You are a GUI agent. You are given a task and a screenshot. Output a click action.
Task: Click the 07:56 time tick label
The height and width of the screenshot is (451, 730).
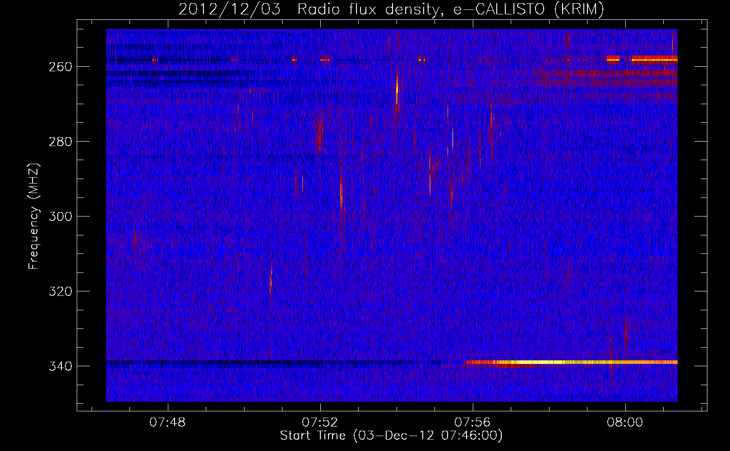(x=472, y=423)
